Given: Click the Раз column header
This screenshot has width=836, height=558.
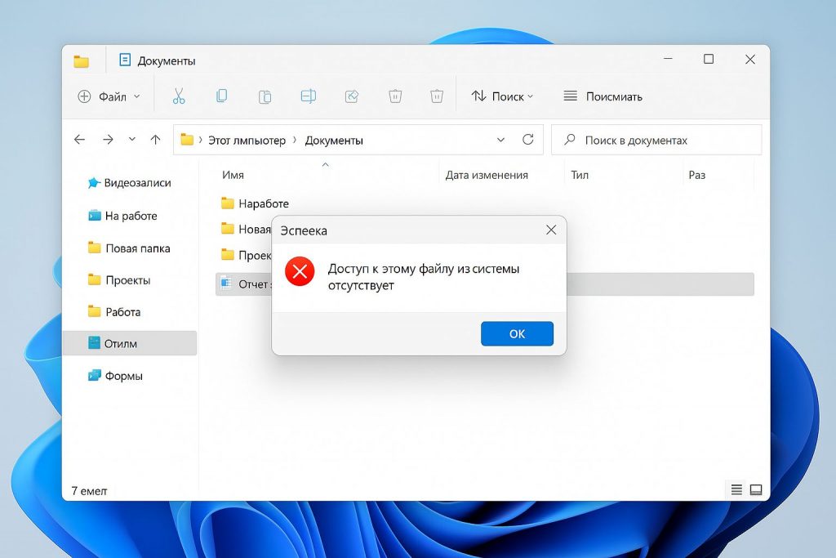Looking at the screenshot, I should [x=696, y=175].
